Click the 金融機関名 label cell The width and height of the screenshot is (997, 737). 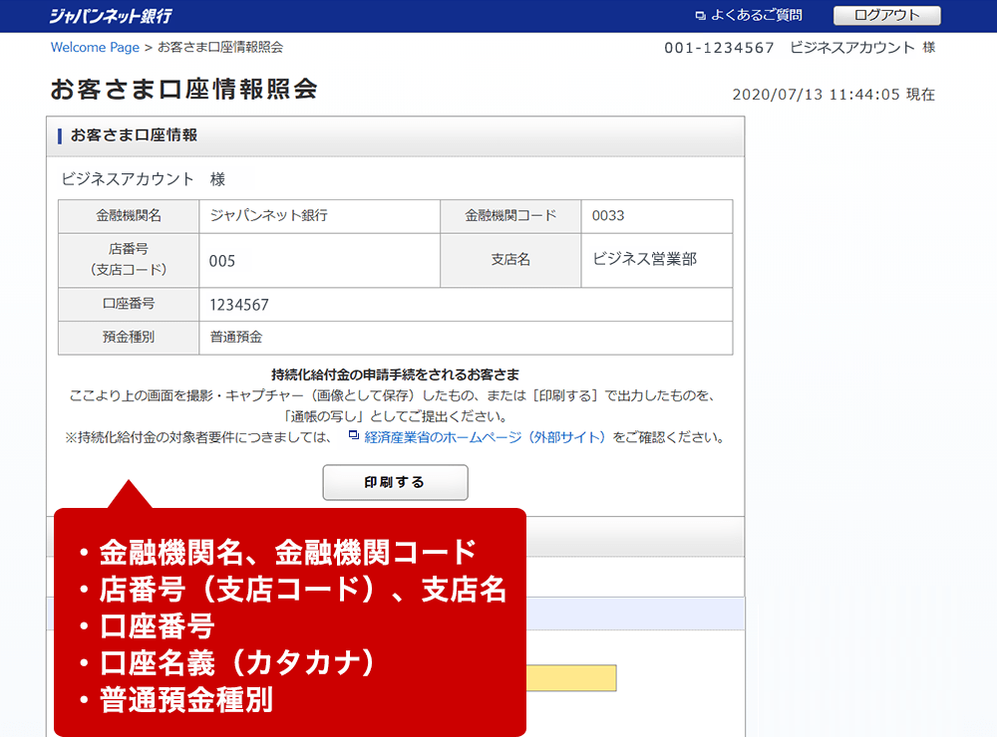pos(129,216)
